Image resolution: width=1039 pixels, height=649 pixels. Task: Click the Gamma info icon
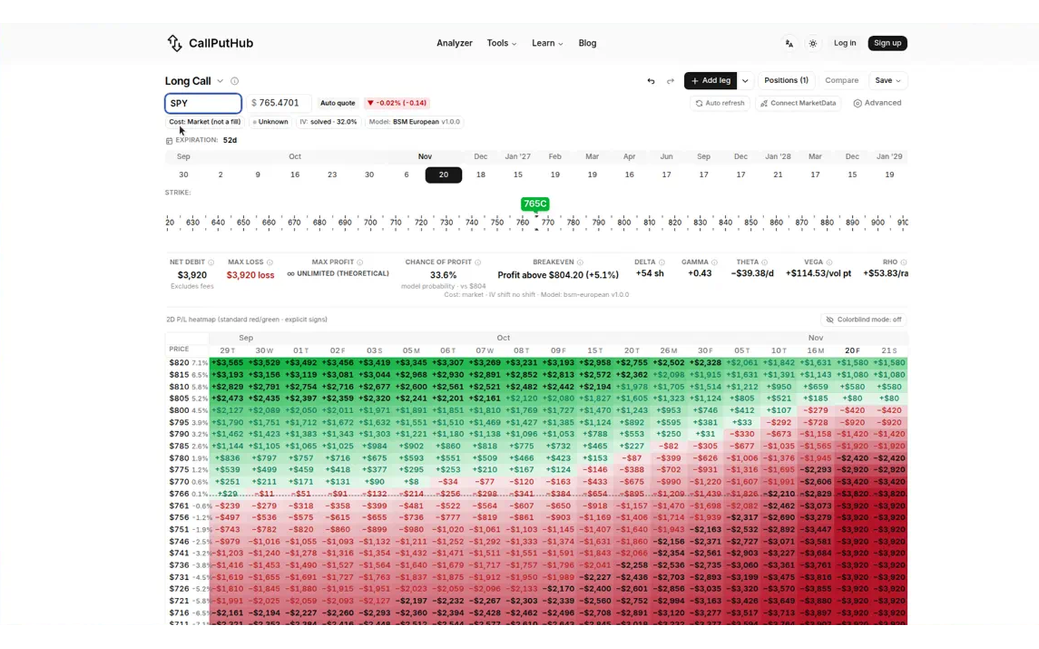tap(714, 262)
